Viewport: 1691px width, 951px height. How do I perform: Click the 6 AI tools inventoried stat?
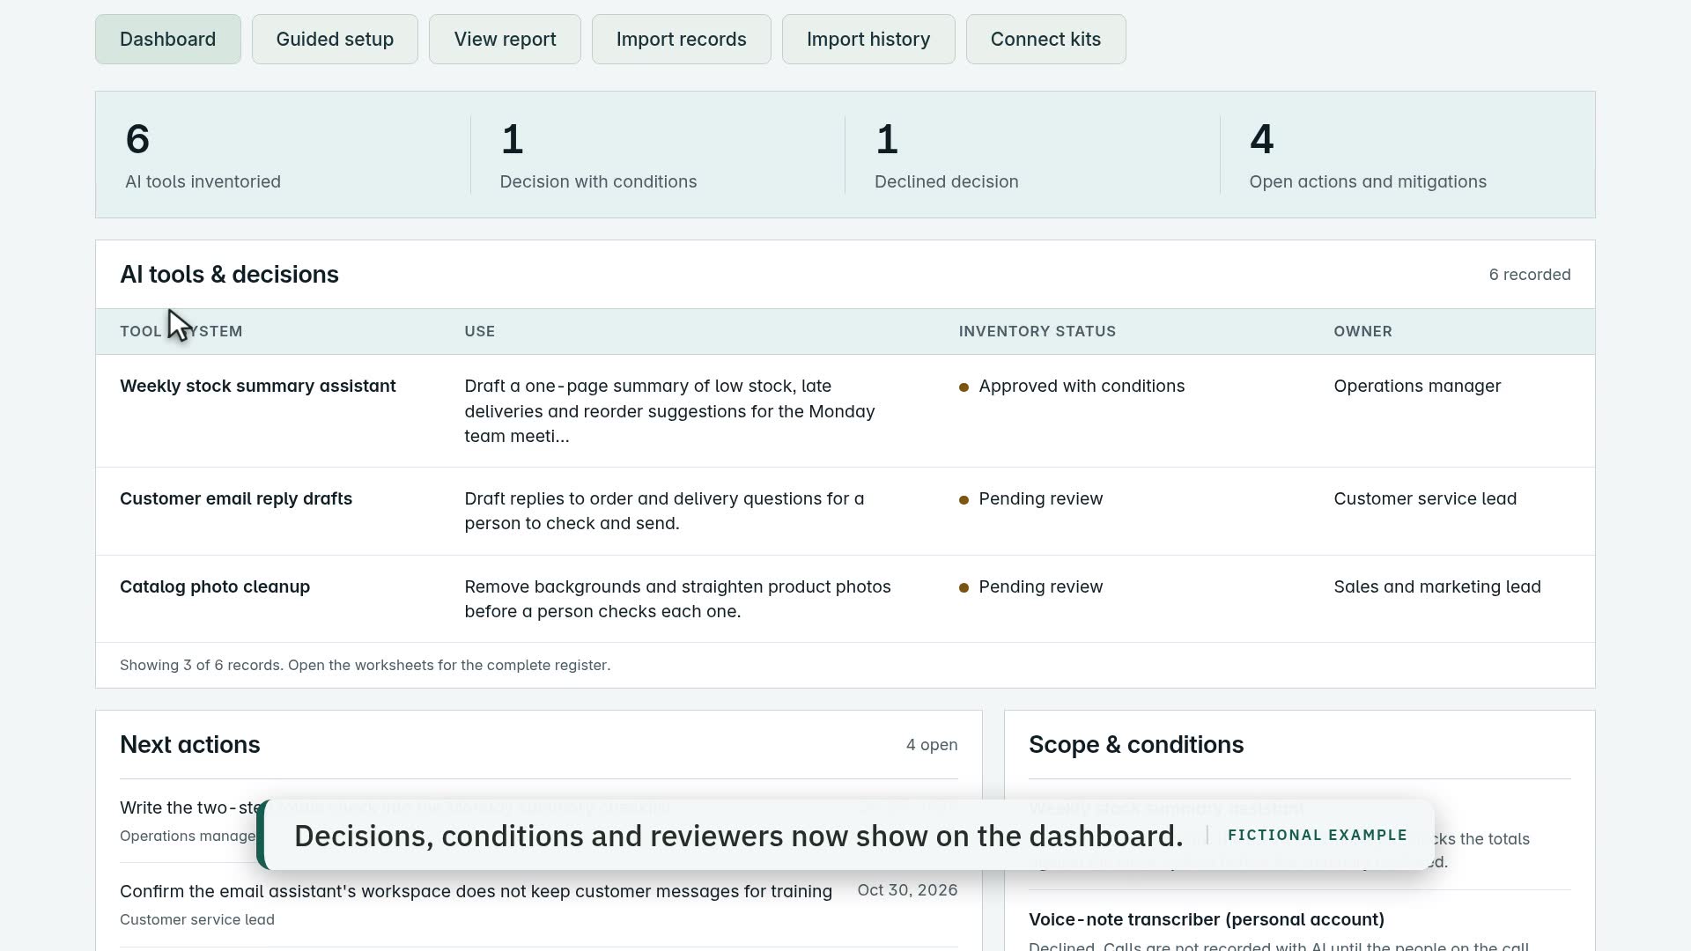pos(283,155)
